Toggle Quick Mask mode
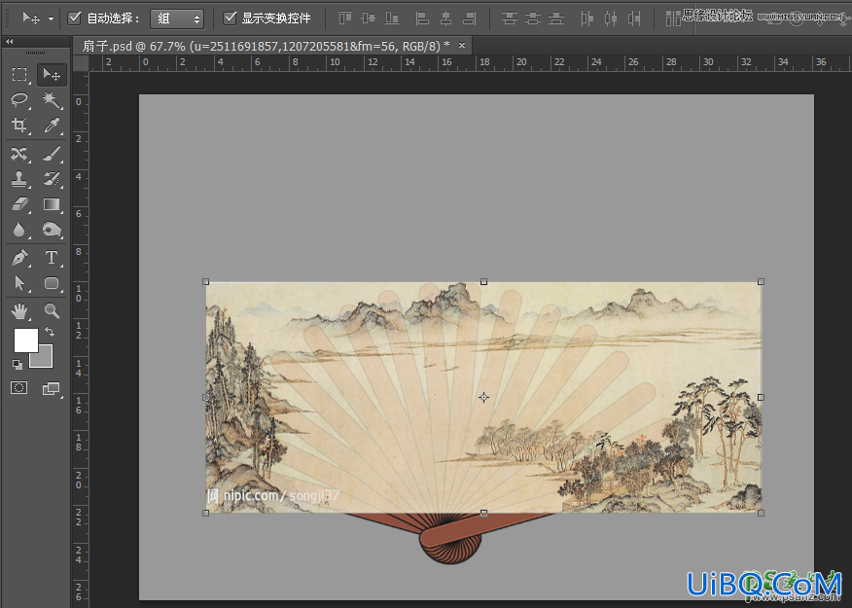 19,388
